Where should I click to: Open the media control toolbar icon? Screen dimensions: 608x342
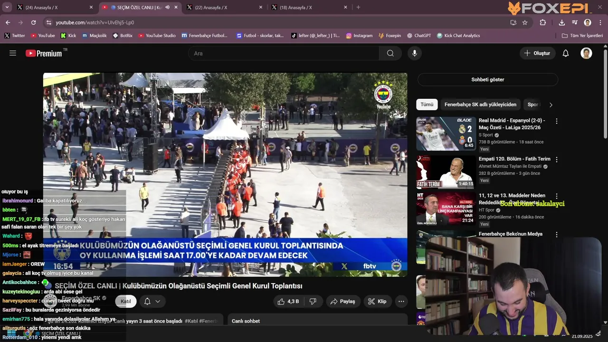point(575,22)
